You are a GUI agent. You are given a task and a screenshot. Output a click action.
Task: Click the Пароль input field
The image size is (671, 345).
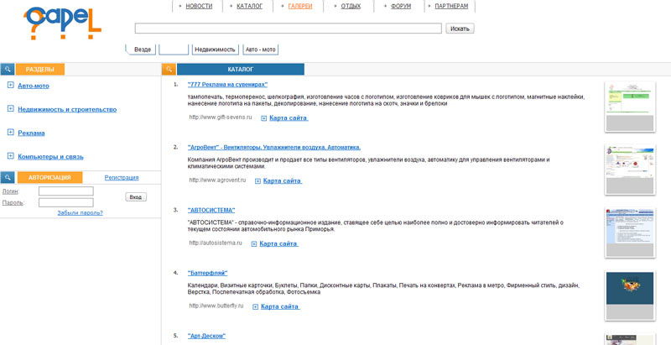pyautogui.click(x=66, y=202)
